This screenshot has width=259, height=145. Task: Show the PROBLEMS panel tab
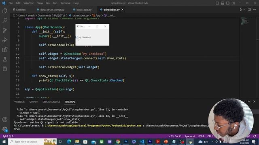click(x=19, y=102)
